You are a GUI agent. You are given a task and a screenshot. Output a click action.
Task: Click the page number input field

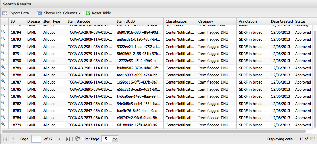[x=36, y=139]
